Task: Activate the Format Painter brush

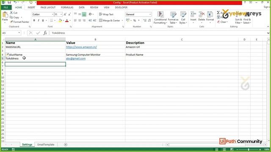Action: [x=19, y=22]
